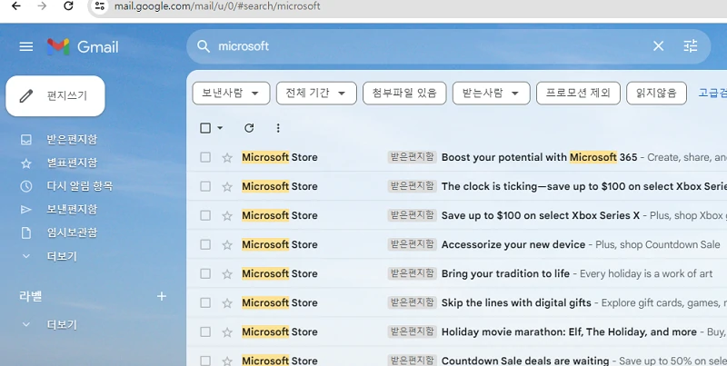Open Accessorize your new device email
727x366 pixels.
513,244
